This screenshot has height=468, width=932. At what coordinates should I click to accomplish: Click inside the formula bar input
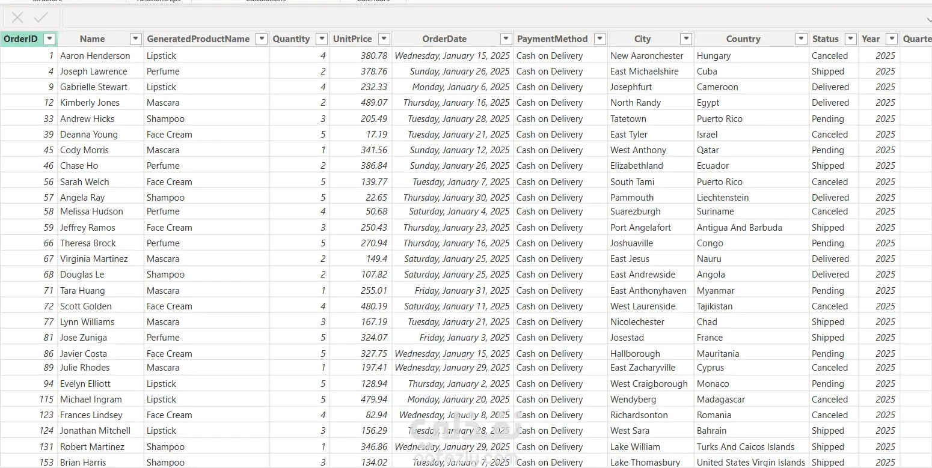coord(481,17)
